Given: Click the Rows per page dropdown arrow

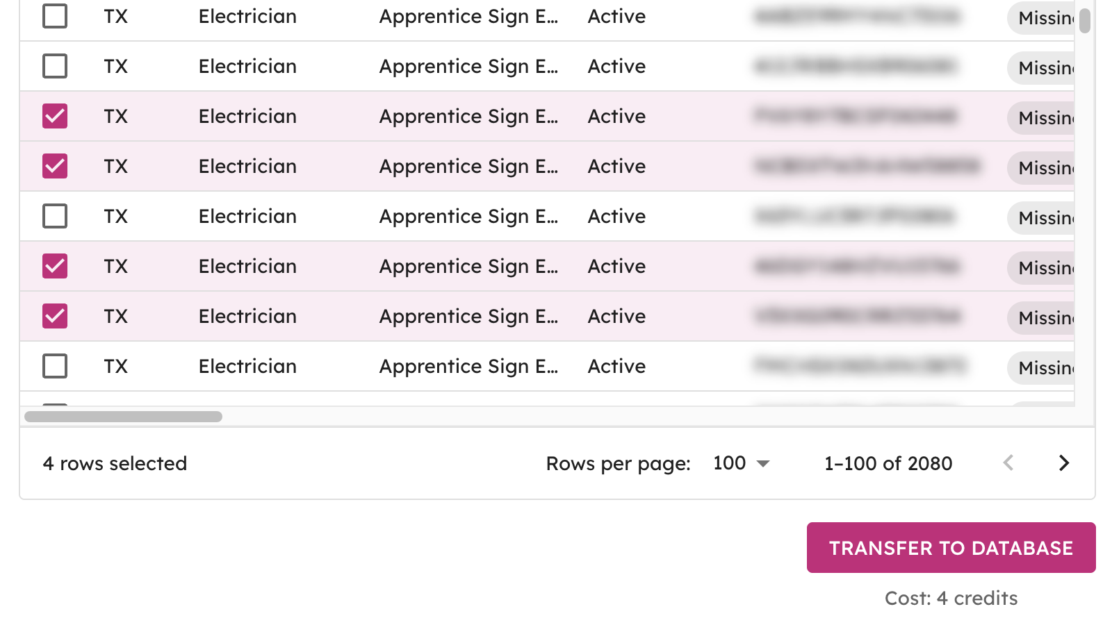Looking at the screenshot, I should click(763, 463).
